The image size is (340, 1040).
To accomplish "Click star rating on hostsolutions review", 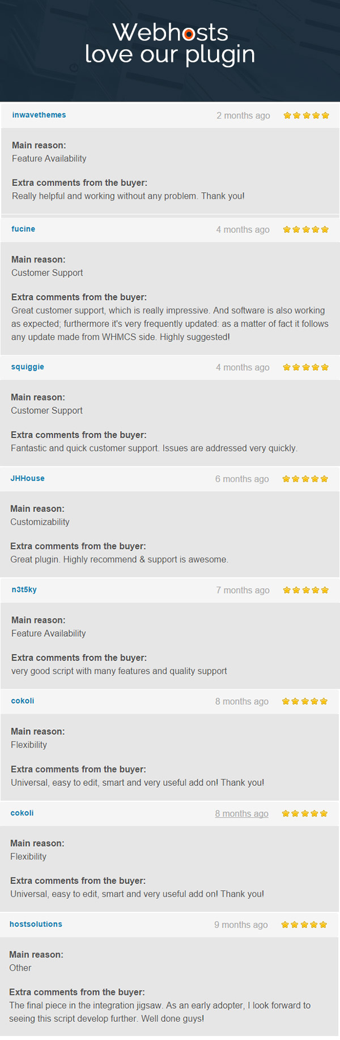I will (304, 925).
